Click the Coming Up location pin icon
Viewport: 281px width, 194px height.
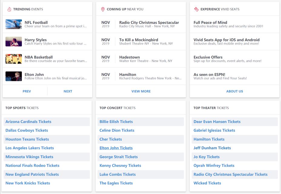coord(103,9)
